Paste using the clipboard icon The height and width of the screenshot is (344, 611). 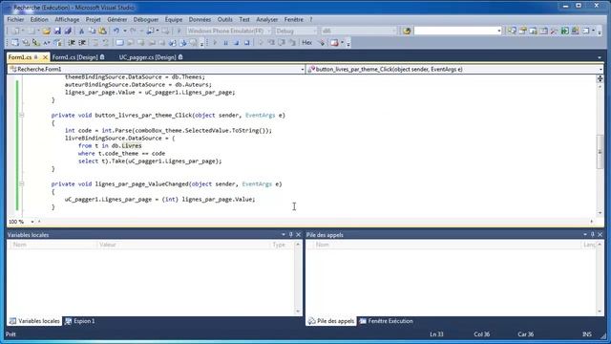coord(102,31)
